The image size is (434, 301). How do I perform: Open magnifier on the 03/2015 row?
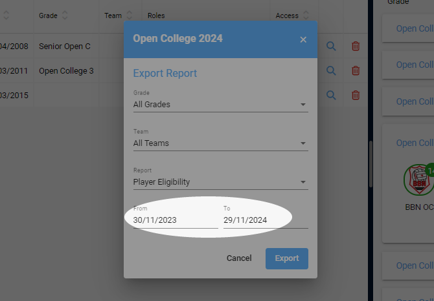pos(331,95)
